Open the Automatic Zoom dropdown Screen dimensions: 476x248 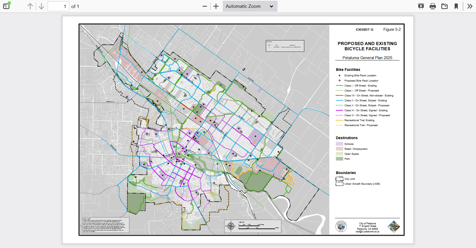(x=250, y=6)
